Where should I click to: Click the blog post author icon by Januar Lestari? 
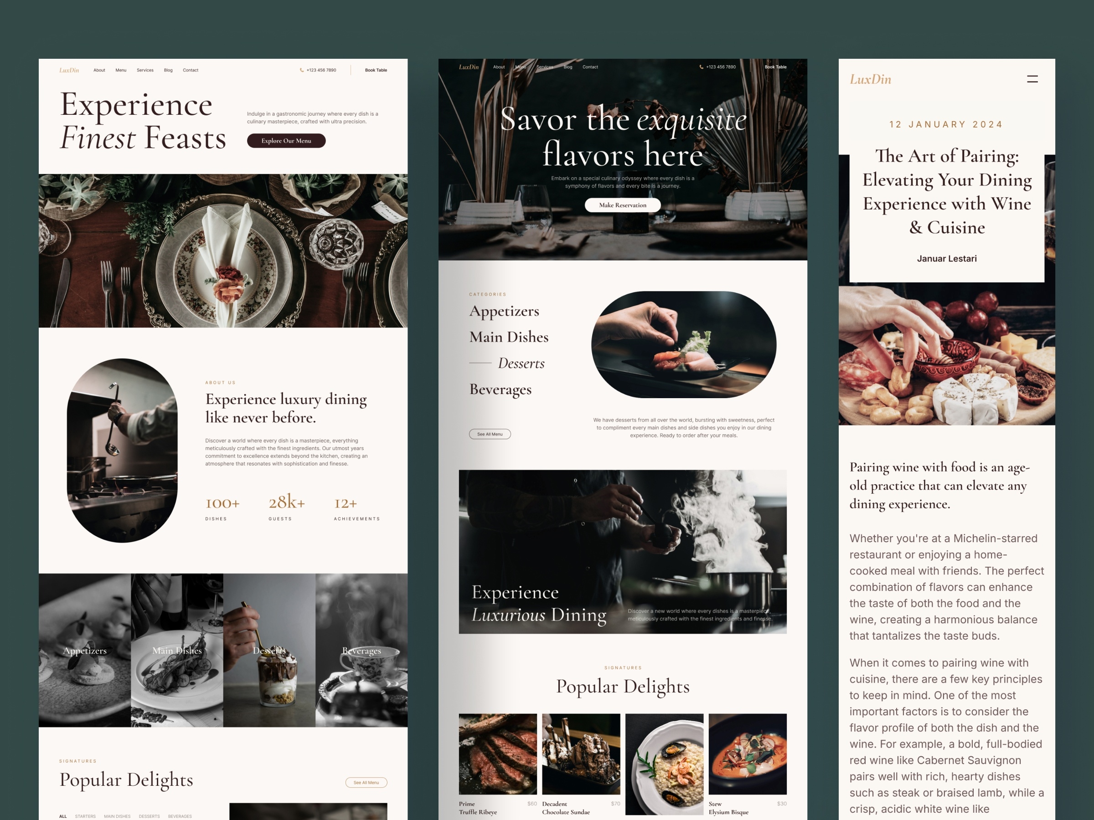pyautogui.click(x=946, y=259)
